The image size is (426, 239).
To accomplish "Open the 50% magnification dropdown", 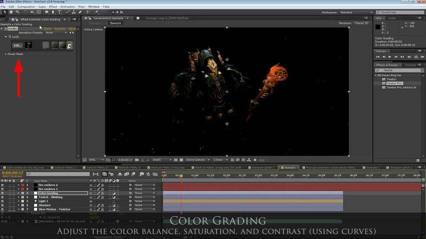I will point(96,160).
